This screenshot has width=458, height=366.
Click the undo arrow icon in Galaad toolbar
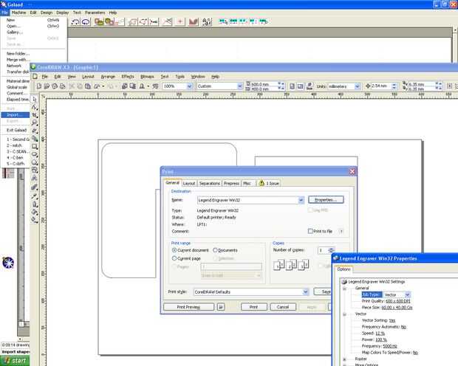(x=75, y=21)
